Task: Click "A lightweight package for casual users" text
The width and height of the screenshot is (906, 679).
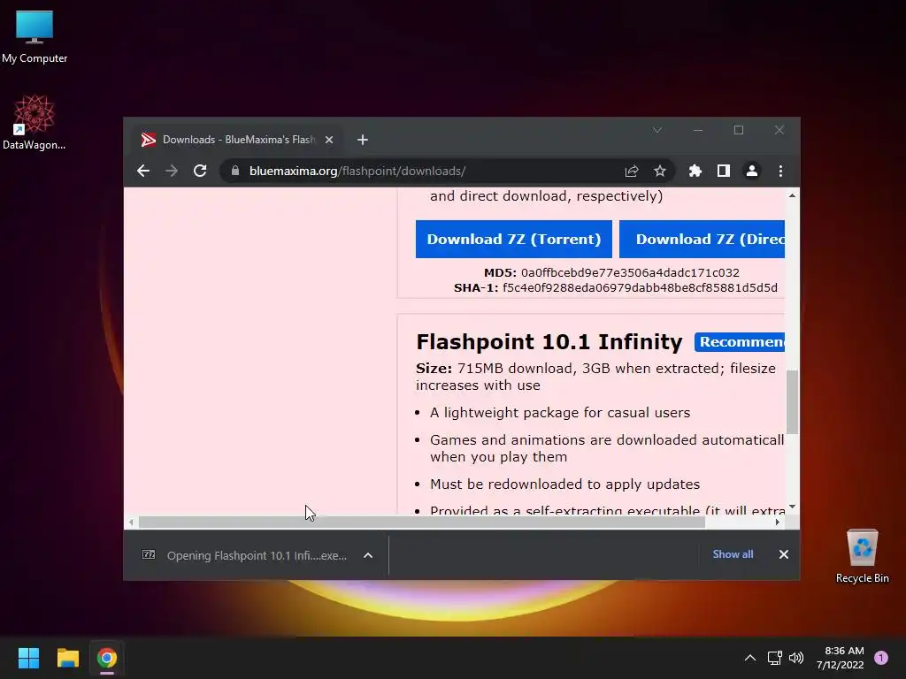Action: point(560,413)
